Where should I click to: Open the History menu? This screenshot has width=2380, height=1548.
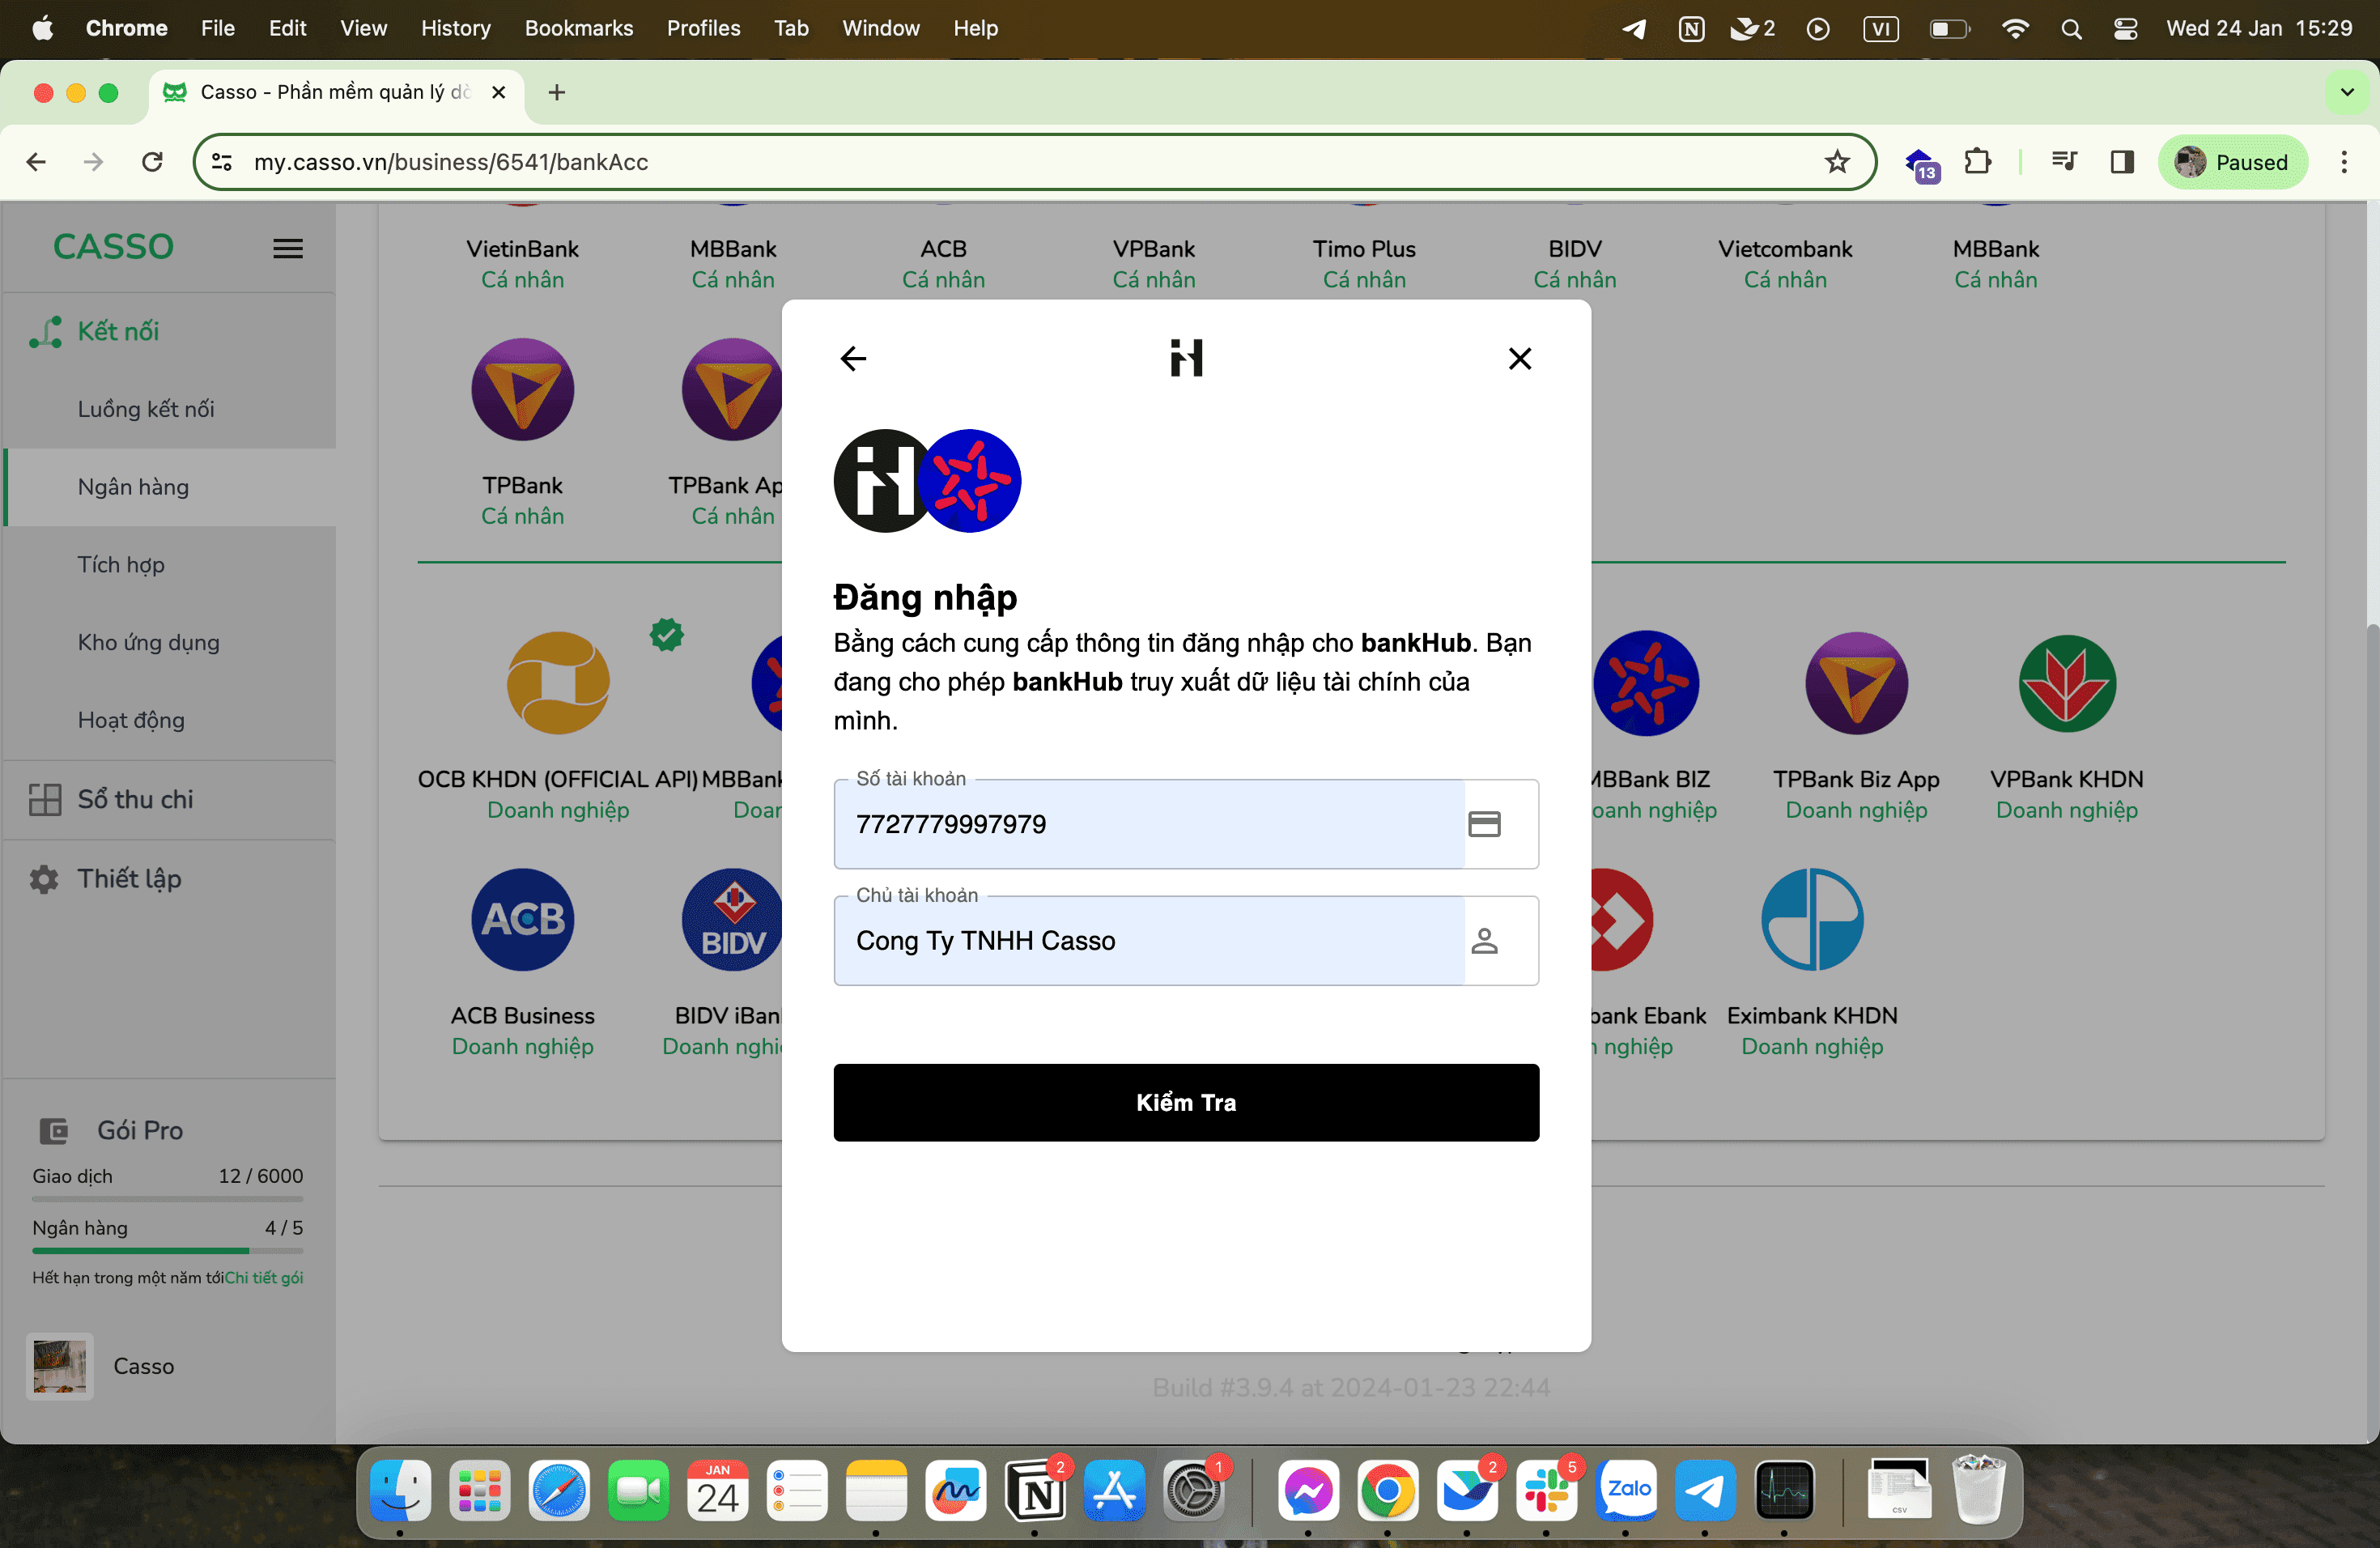point(455,28)
